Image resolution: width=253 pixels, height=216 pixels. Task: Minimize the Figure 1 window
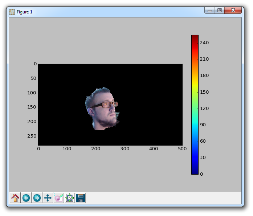209,11
